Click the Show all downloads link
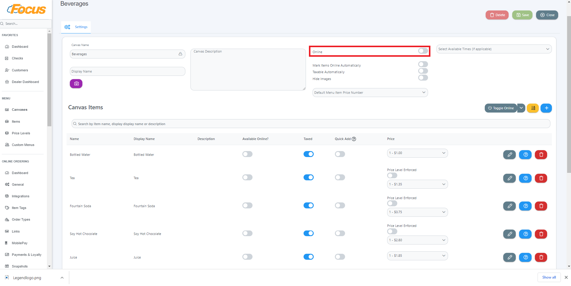 (x=549, y=277)
